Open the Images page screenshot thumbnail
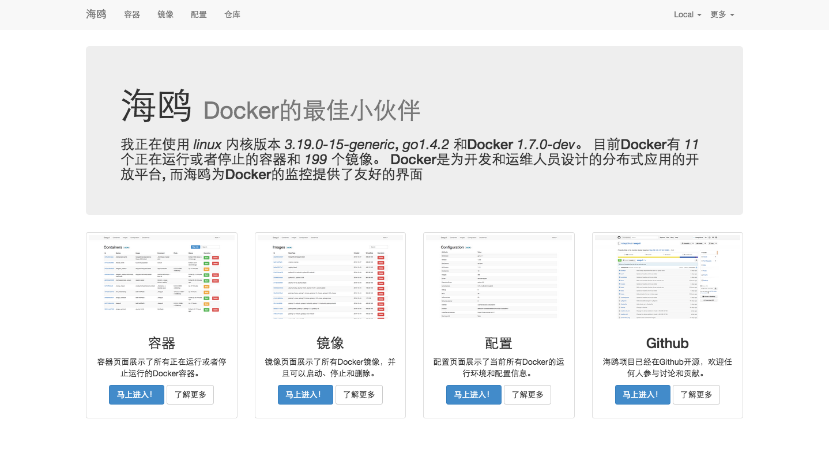Screen dimensions: 829x476 point(330,277)
